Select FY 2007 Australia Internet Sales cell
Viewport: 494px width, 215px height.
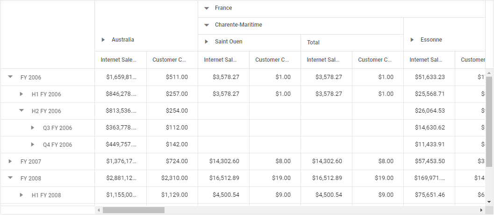121,161
